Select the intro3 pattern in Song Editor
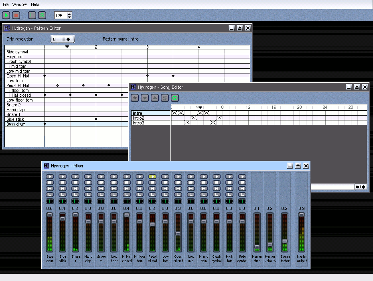The height and width of the screenshot is (281, 373). click(x=151, y=123)
